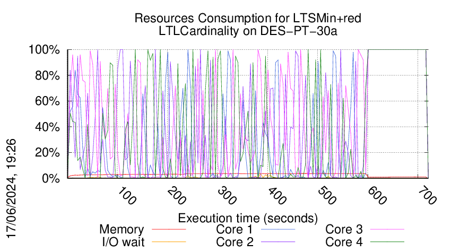Image resolution: width=451 pixels, height=252 pixels.
Task: Click the 60% y-axis label
Action: [47, 101]
